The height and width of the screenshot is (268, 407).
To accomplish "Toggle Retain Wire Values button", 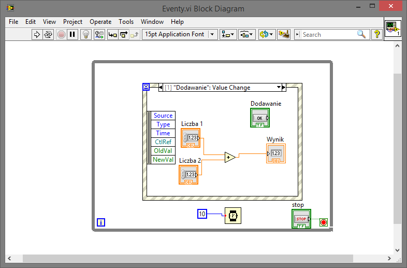I will tap(99, 35).
